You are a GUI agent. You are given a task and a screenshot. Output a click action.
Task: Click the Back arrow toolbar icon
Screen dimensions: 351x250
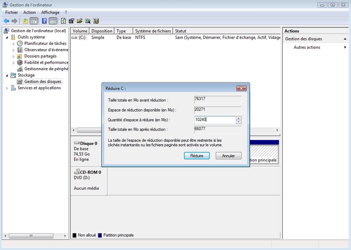point(7,21)
